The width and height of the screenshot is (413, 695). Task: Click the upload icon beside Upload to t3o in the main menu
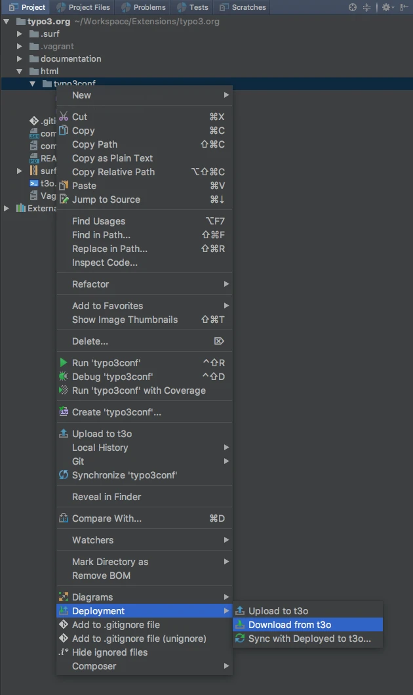(64, 434)
